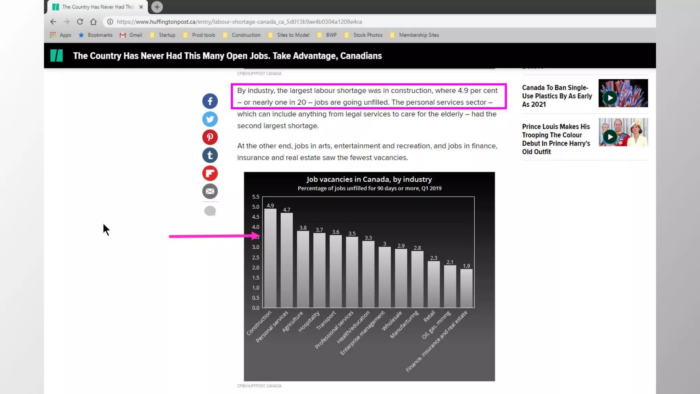Close the HuffPost browser tab
The image size is (700, 394).
(141, 7)
